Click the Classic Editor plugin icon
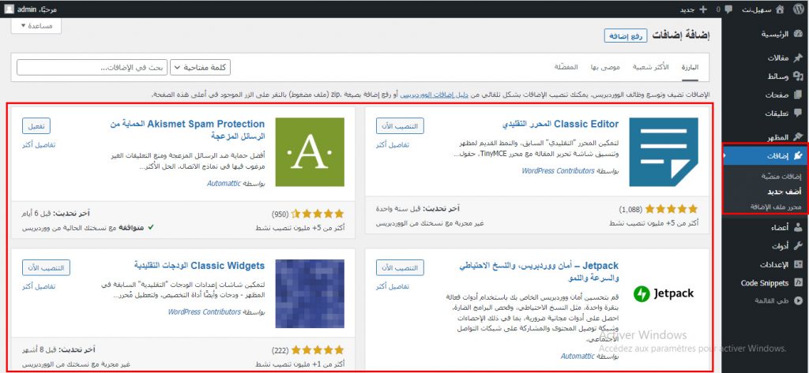 point(663,151)
